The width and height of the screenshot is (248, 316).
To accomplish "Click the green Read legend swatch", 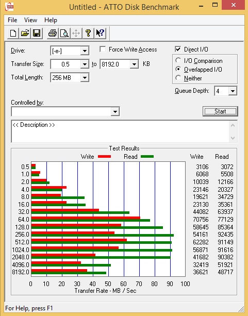I will (x=147, y=157).
